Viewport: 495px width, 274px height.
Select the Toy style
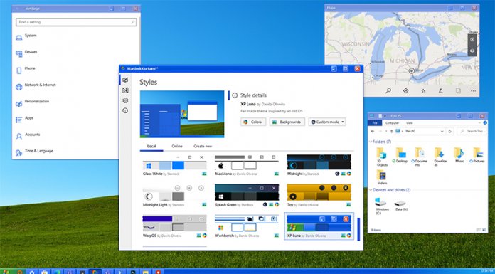(319, 196)
